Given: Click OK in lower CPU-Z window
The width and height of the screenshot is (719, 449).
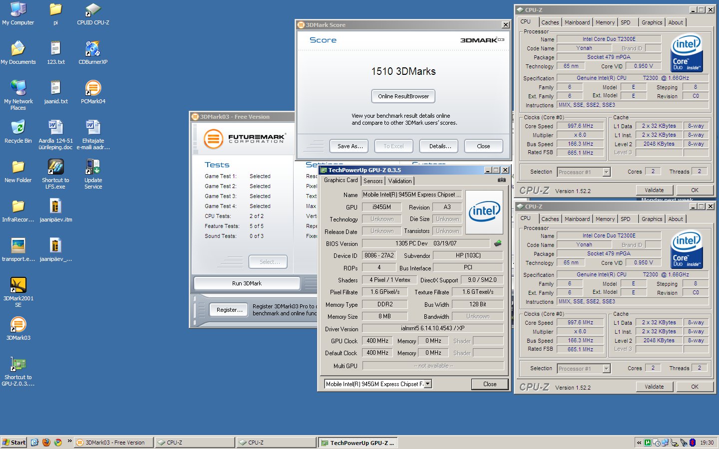Looking at the screenshot, I should pos(695,387).
